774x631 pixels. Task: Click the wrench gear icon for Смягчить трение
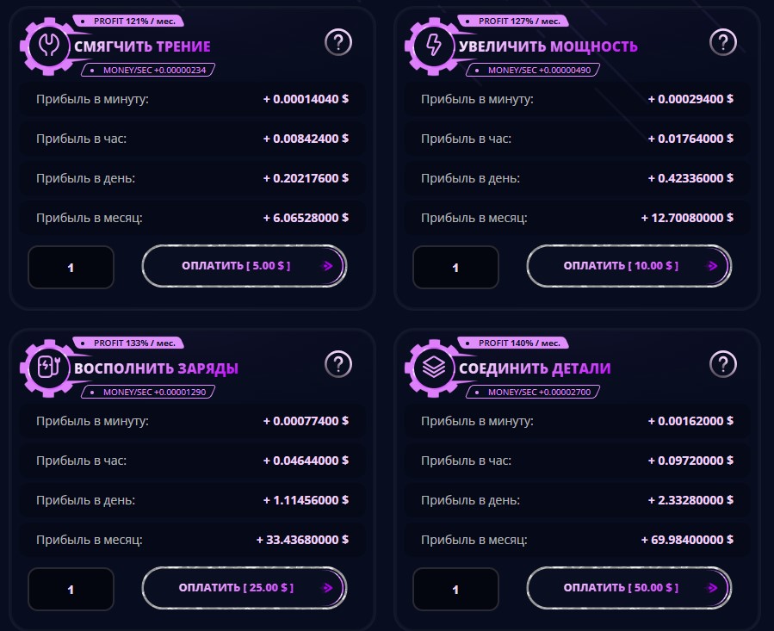(45, 46)
